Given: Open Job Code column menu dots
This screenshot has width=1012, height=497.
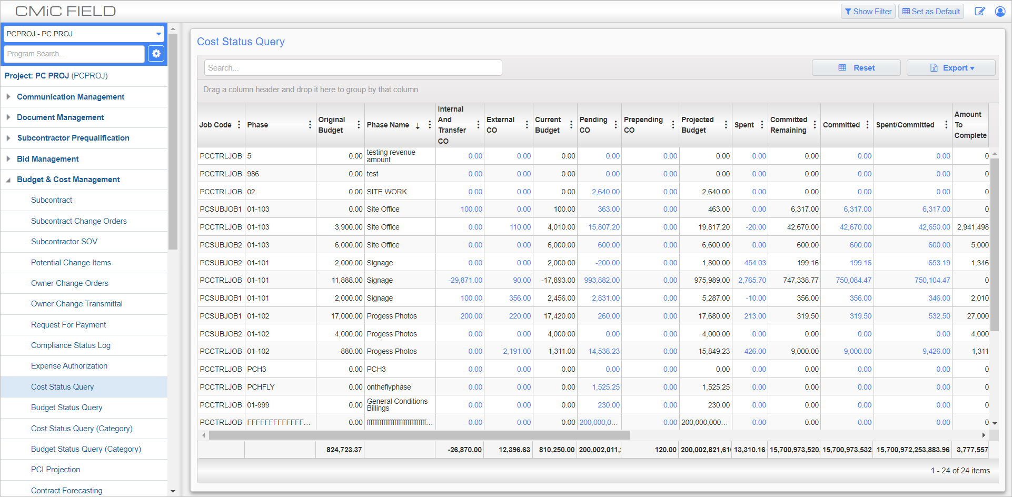Looking at the screenshot, I should [x=239, y=125].
